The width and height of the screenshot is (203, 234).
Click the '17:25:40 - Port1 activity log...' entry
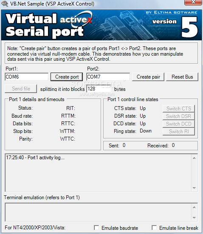pyautogui.click(x=35, y=158)
